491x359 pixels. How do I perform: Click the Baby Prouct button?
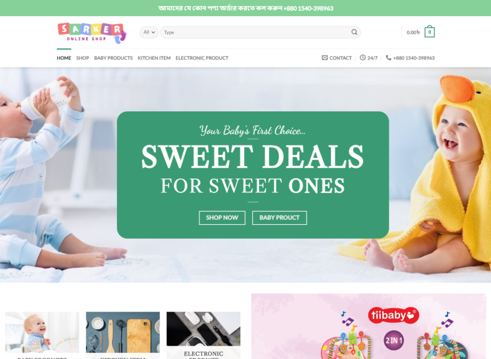[280, 218]
